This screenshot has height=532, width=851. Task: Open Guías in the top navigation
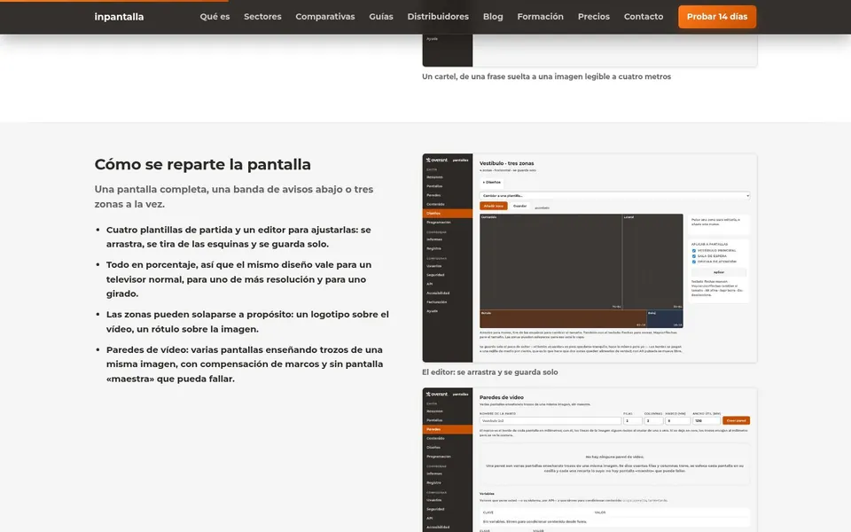click(x=381, y=17)
